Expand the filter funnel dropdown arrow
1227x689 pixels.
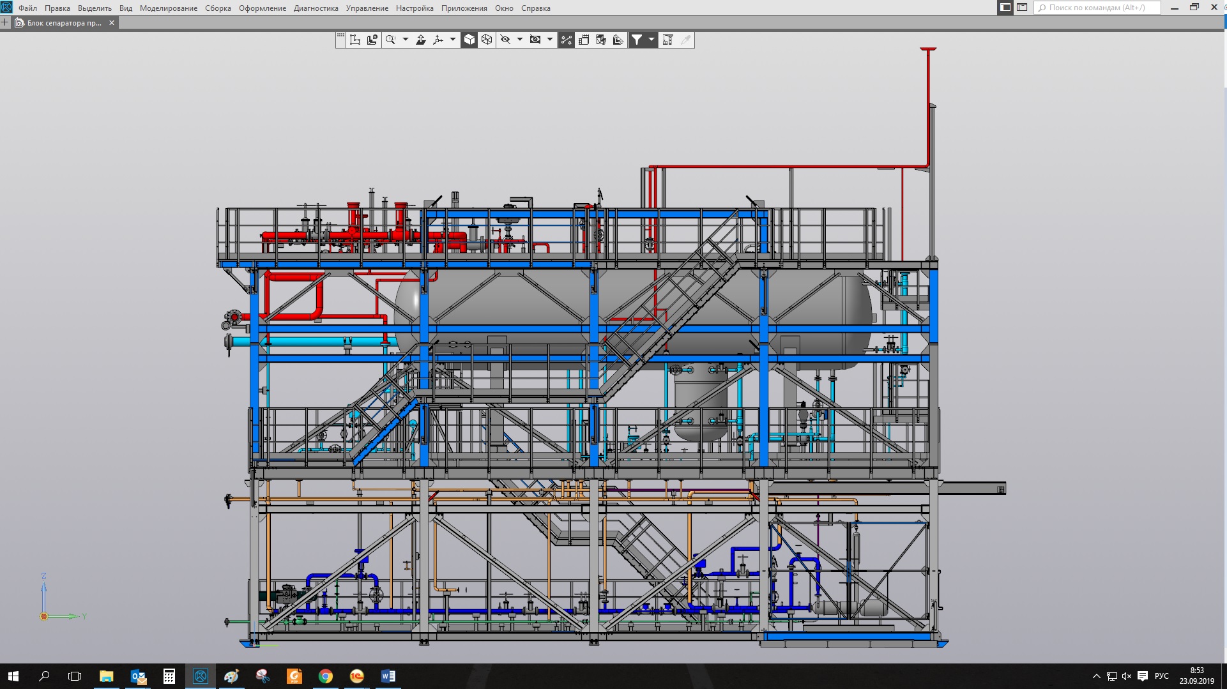[652, 40]
